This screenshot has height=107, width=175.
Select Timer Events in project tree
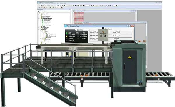click(48, 40)
